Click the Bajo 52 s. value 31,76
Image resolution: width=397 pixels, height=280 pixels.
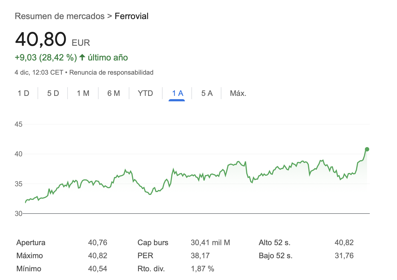pos(344,256)
